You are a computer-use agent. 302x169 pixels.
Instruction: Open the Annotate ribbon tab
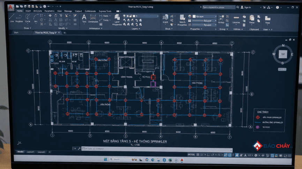[38, 11]
